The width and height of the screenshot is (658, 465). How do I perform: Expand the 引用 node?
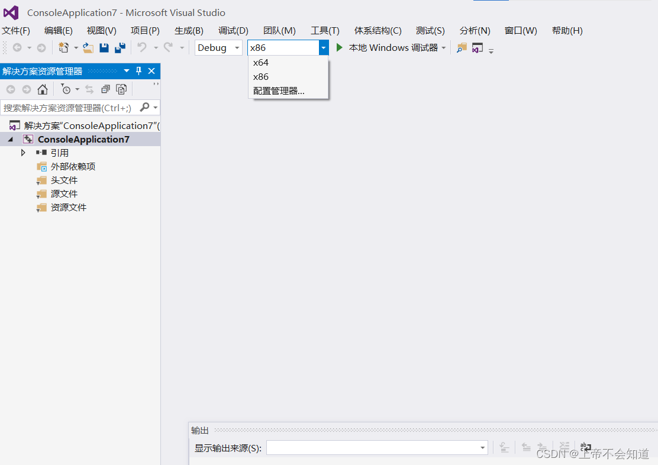(24, 153)
